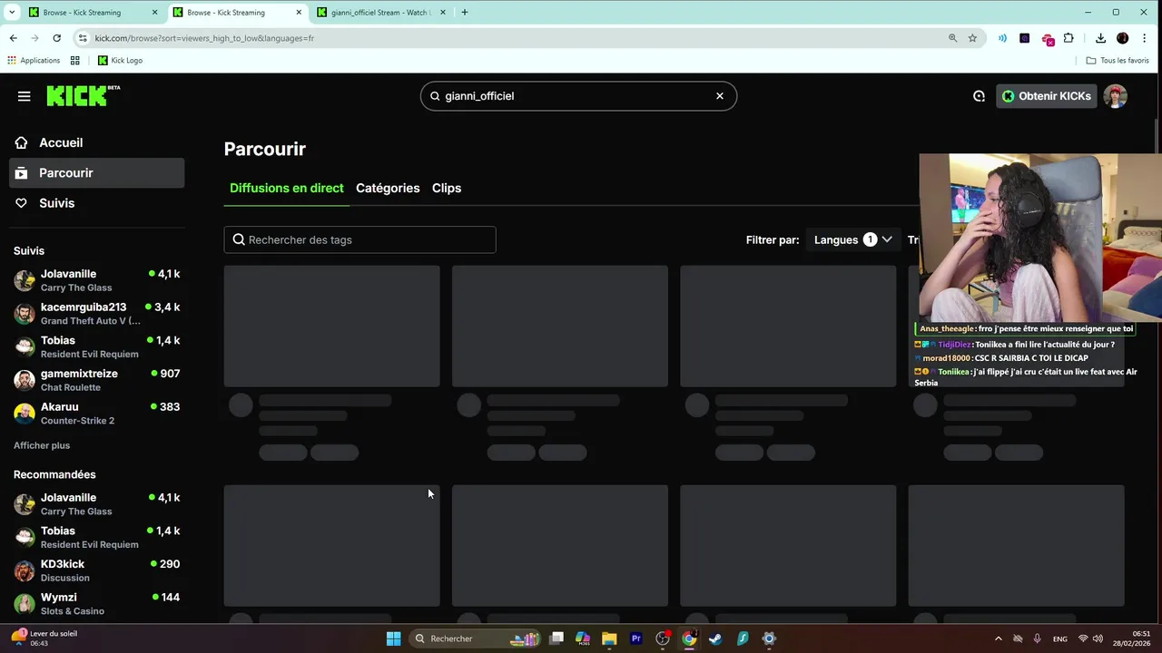The width and height of the screenshot is (1162, 653).
Task: Click the taskbar Rechercher box
Action: (474, 638)
